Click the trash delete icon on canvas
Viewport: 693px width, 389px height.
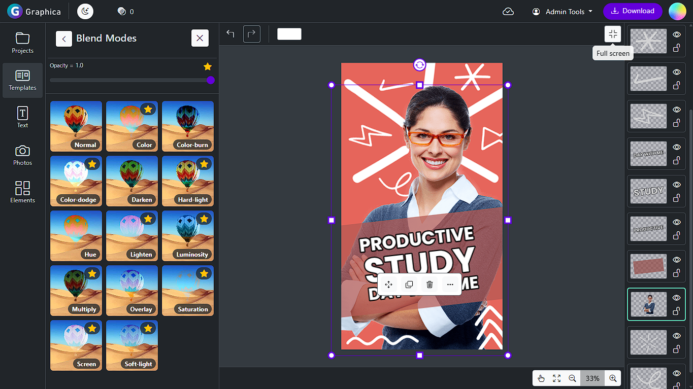click(x=430, y=285)
